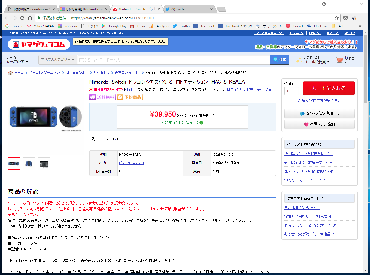Open the 折り込みチラシ掲載商品はこちら link
Screen dimensions: 370x275
click(x=309, y=154)
